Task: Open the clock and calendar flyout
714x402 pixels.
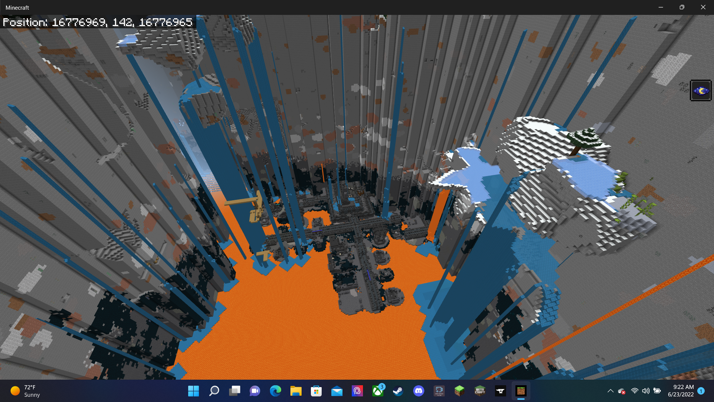Action: [681, 391]
